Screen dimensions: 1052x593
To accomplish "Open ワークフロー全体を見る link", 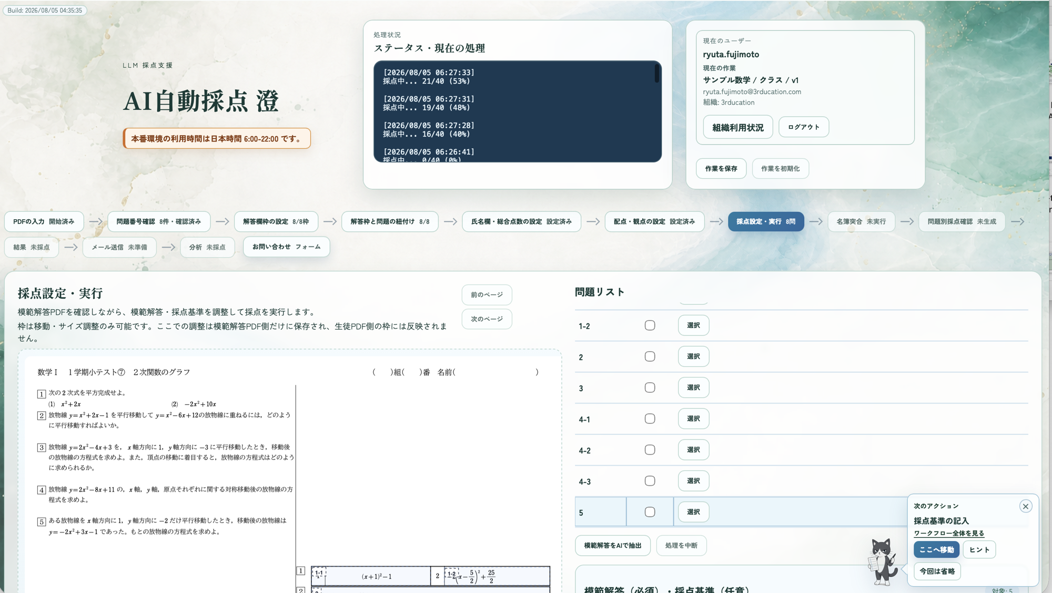I will tap(949, 533).
